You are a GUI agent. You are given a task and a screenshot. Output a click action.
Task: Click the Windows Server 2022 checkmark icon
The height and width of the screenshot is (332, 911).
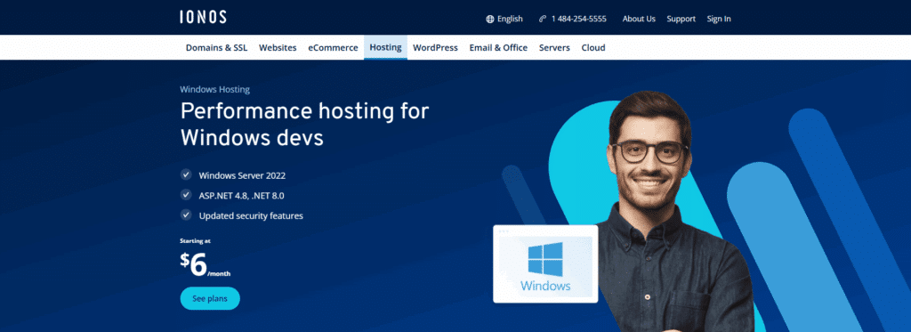coord(186,174)
